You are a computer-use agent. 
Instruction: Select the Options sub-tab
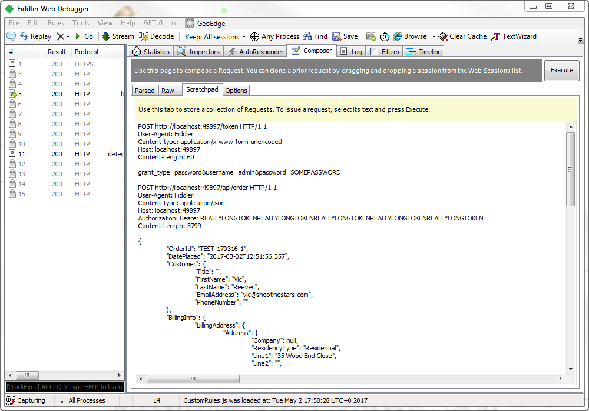click(x=236, y=91)
